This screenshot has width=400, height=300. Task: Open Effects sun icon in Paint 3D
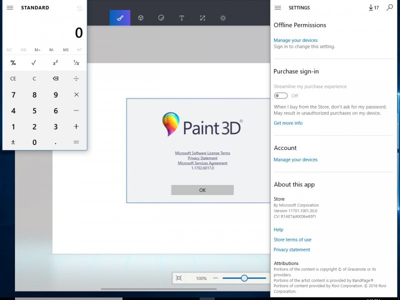coord(223,18)
